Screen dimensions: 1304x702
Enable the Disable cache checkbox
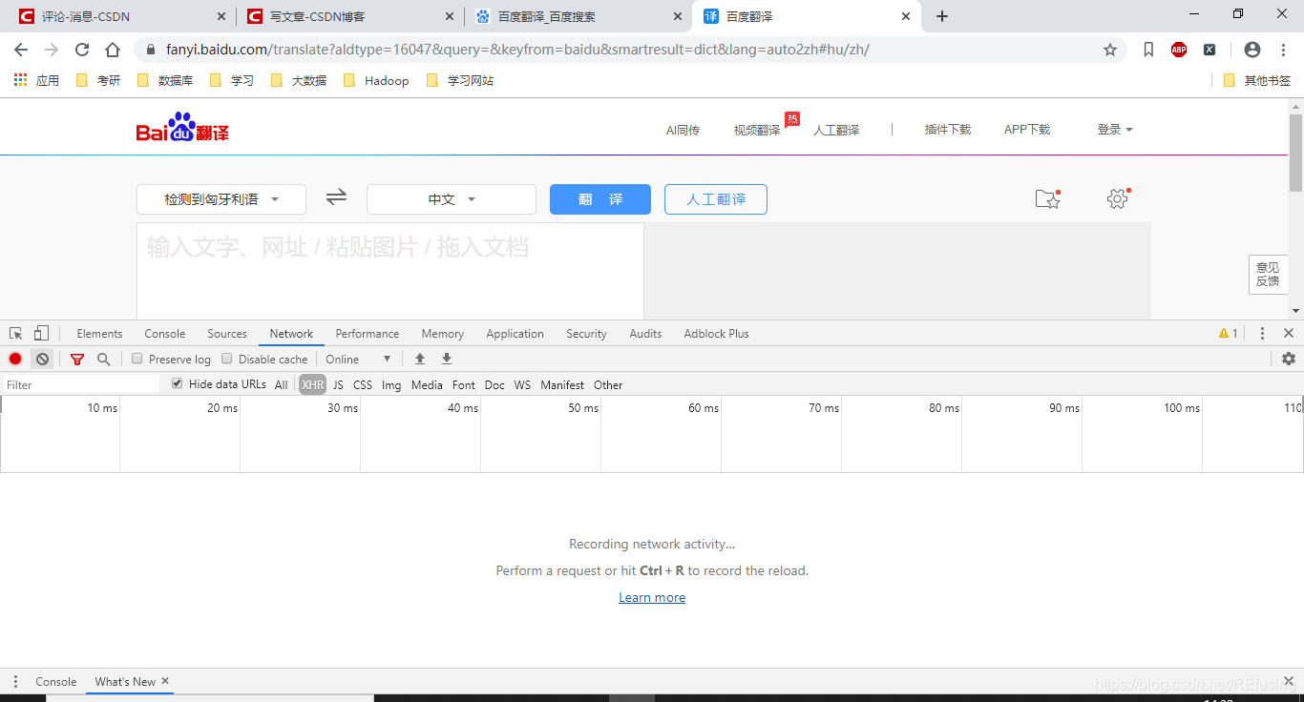coord(227,359)
